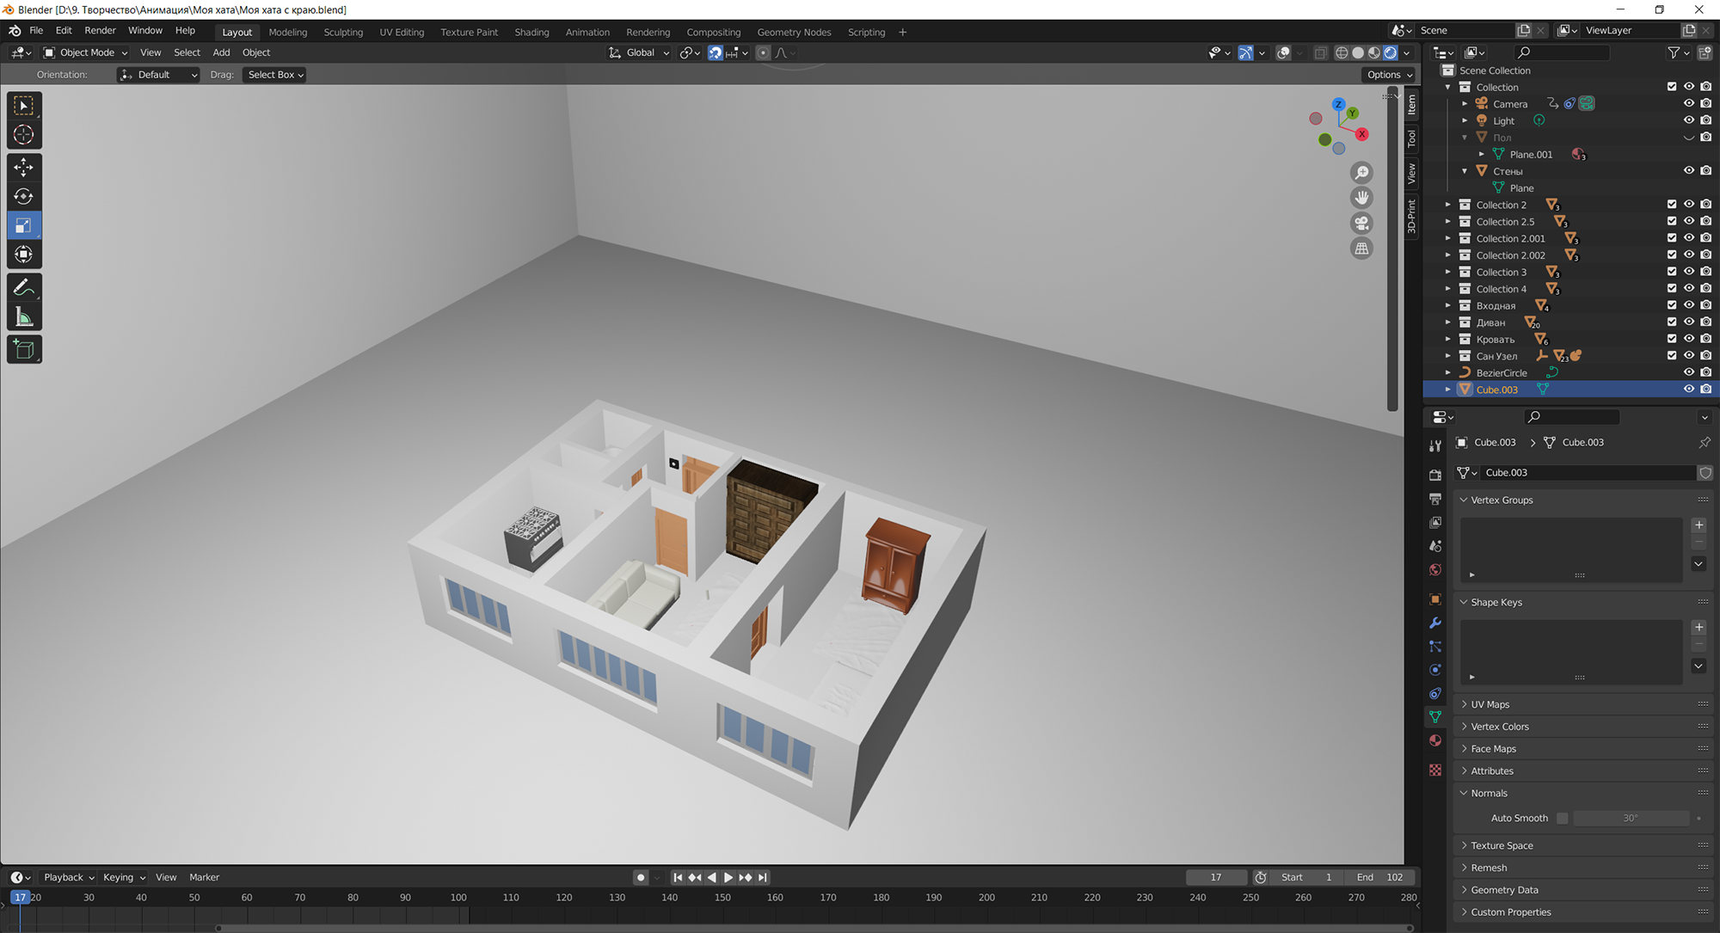Screen dimensions: 1720x933
Task: Select the Add Cube tool
Action: (x=24, y=350)
